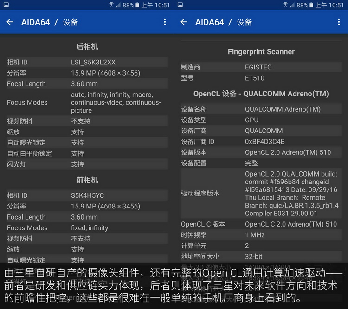Tap the 前相机 section header
The image size is (348, 309).
[87, 180]
